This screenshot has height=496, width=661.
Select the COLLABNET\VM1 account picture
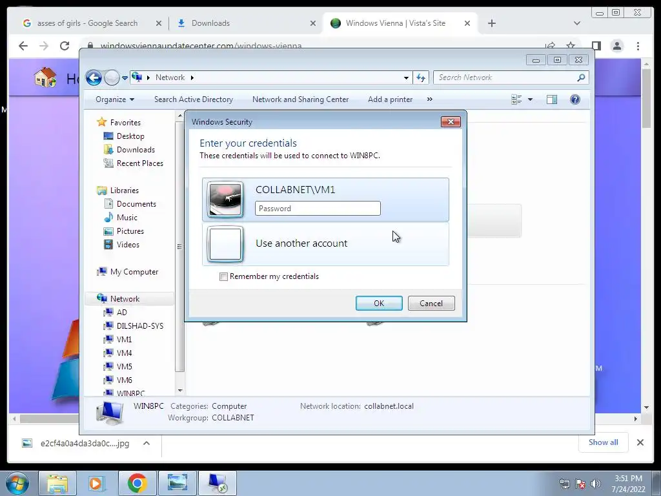(x=225, y=200)
